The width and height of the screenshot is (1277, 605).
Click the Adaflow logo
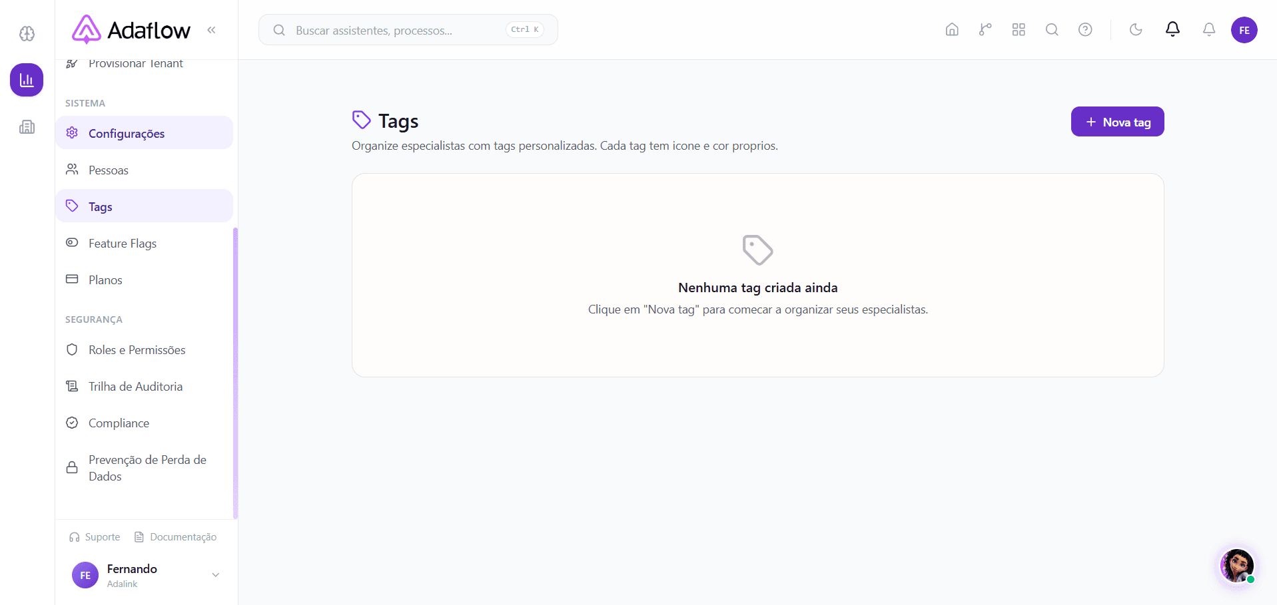coord(131,30)
